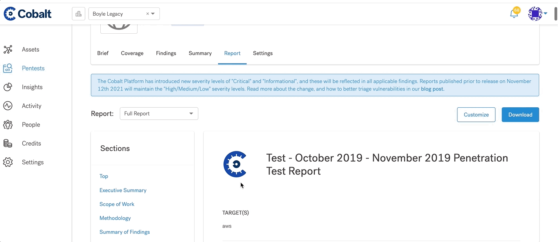This screenshot has width=558, height=242.
Task: Click the Customize button
Action: [476, 115]
